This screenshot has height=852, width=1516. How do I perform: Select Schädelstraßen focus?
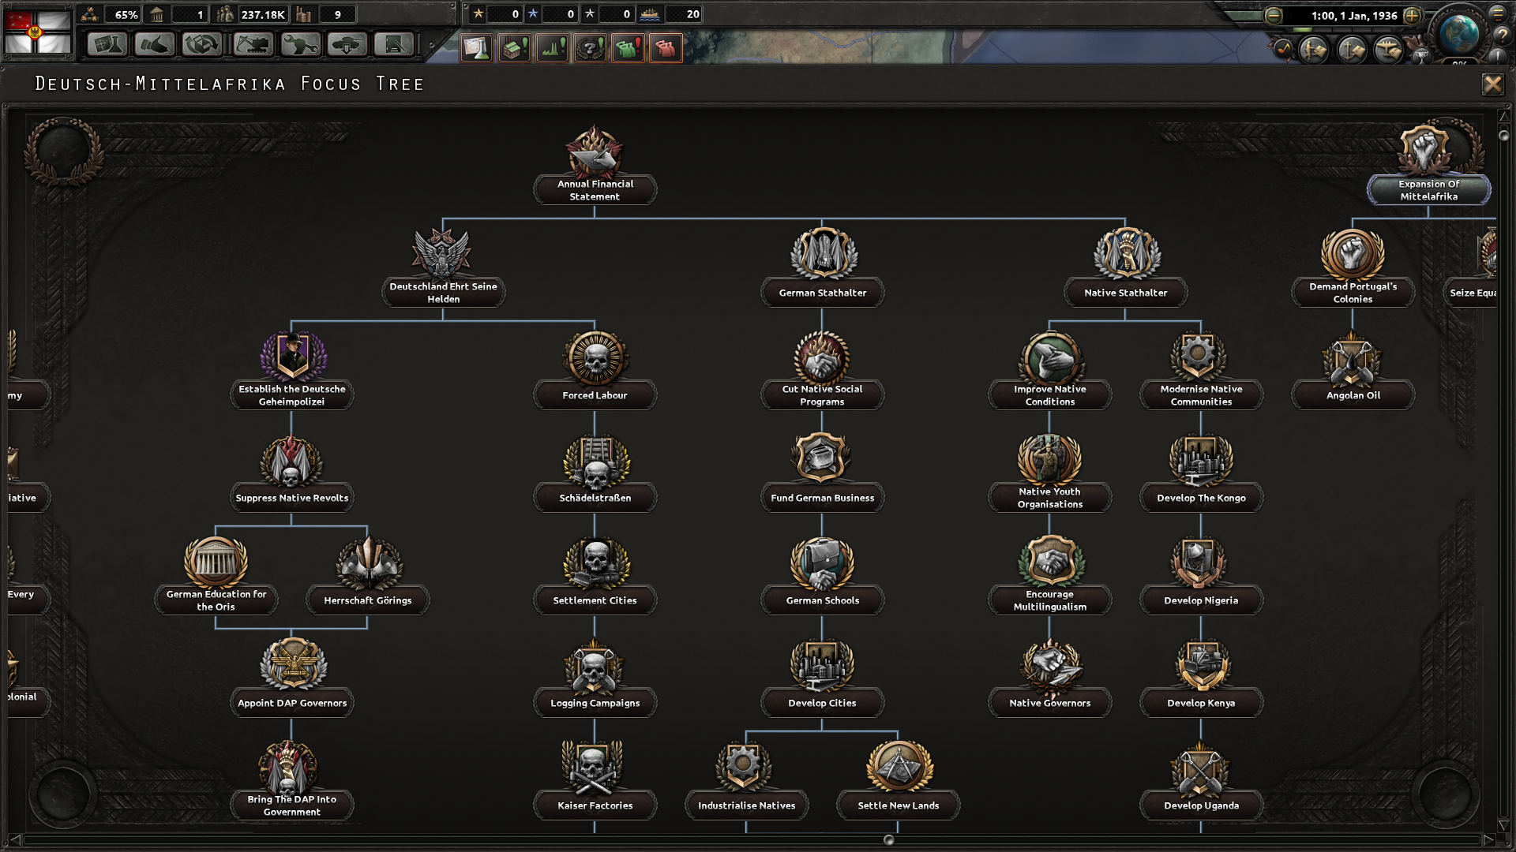coord(595,473)
